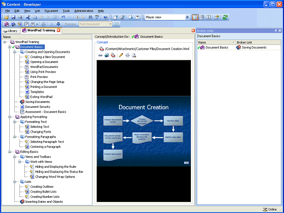Select the Saving Documents broken link entry

pyautogui.click(x=254, y=47)
